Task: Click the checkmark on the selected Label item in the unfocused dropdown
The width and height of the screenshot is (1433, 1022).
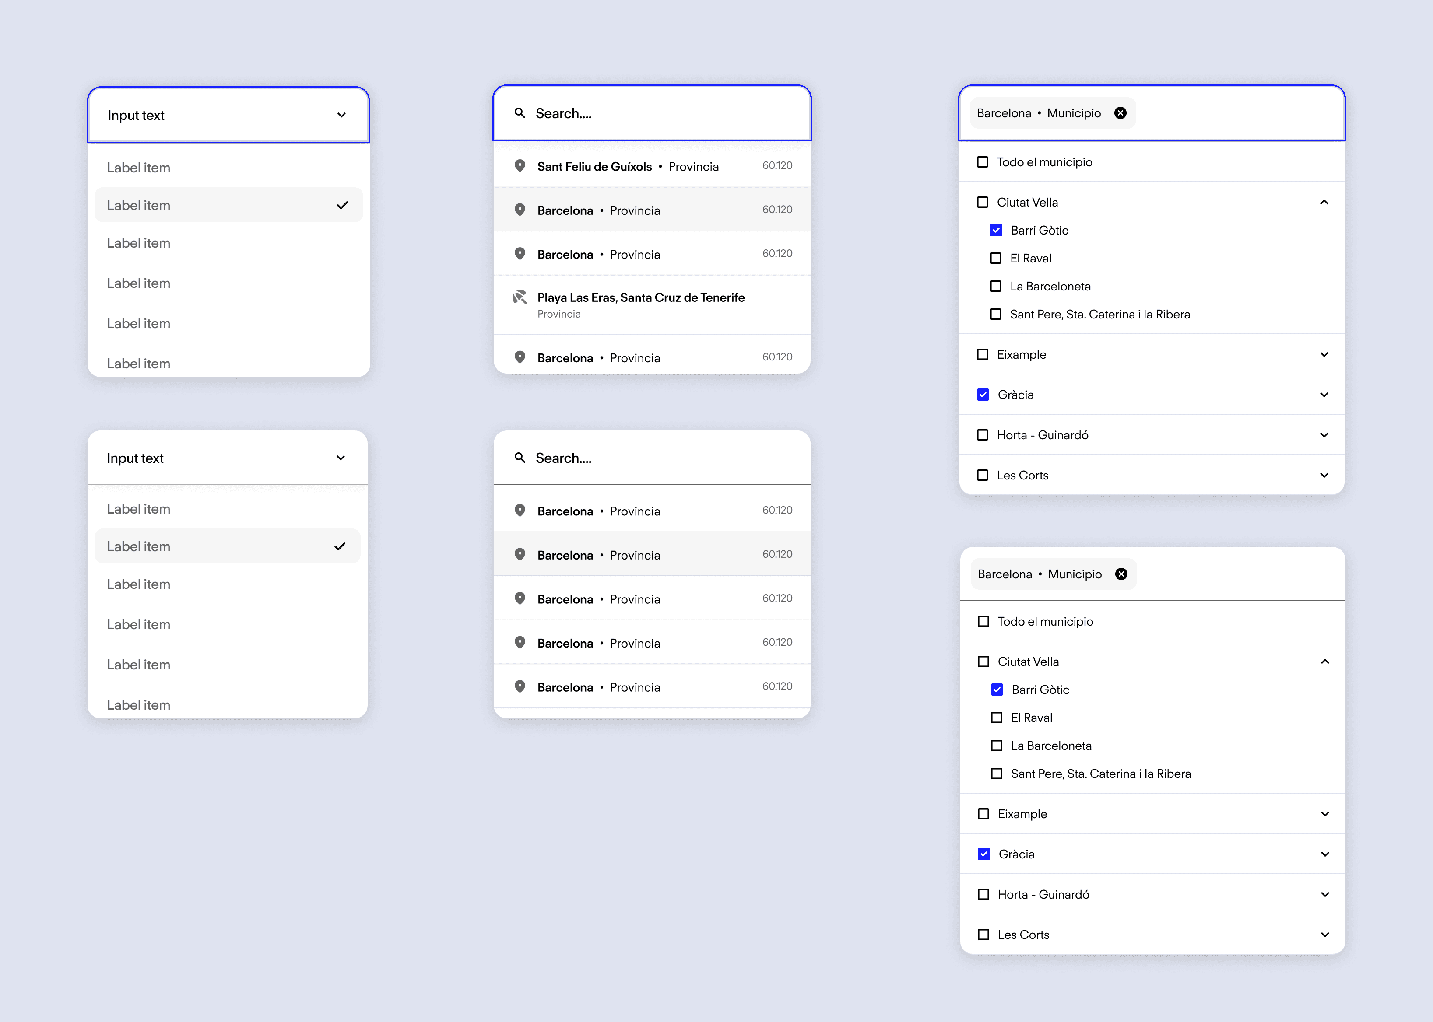Action: click(x=339, y=546)
